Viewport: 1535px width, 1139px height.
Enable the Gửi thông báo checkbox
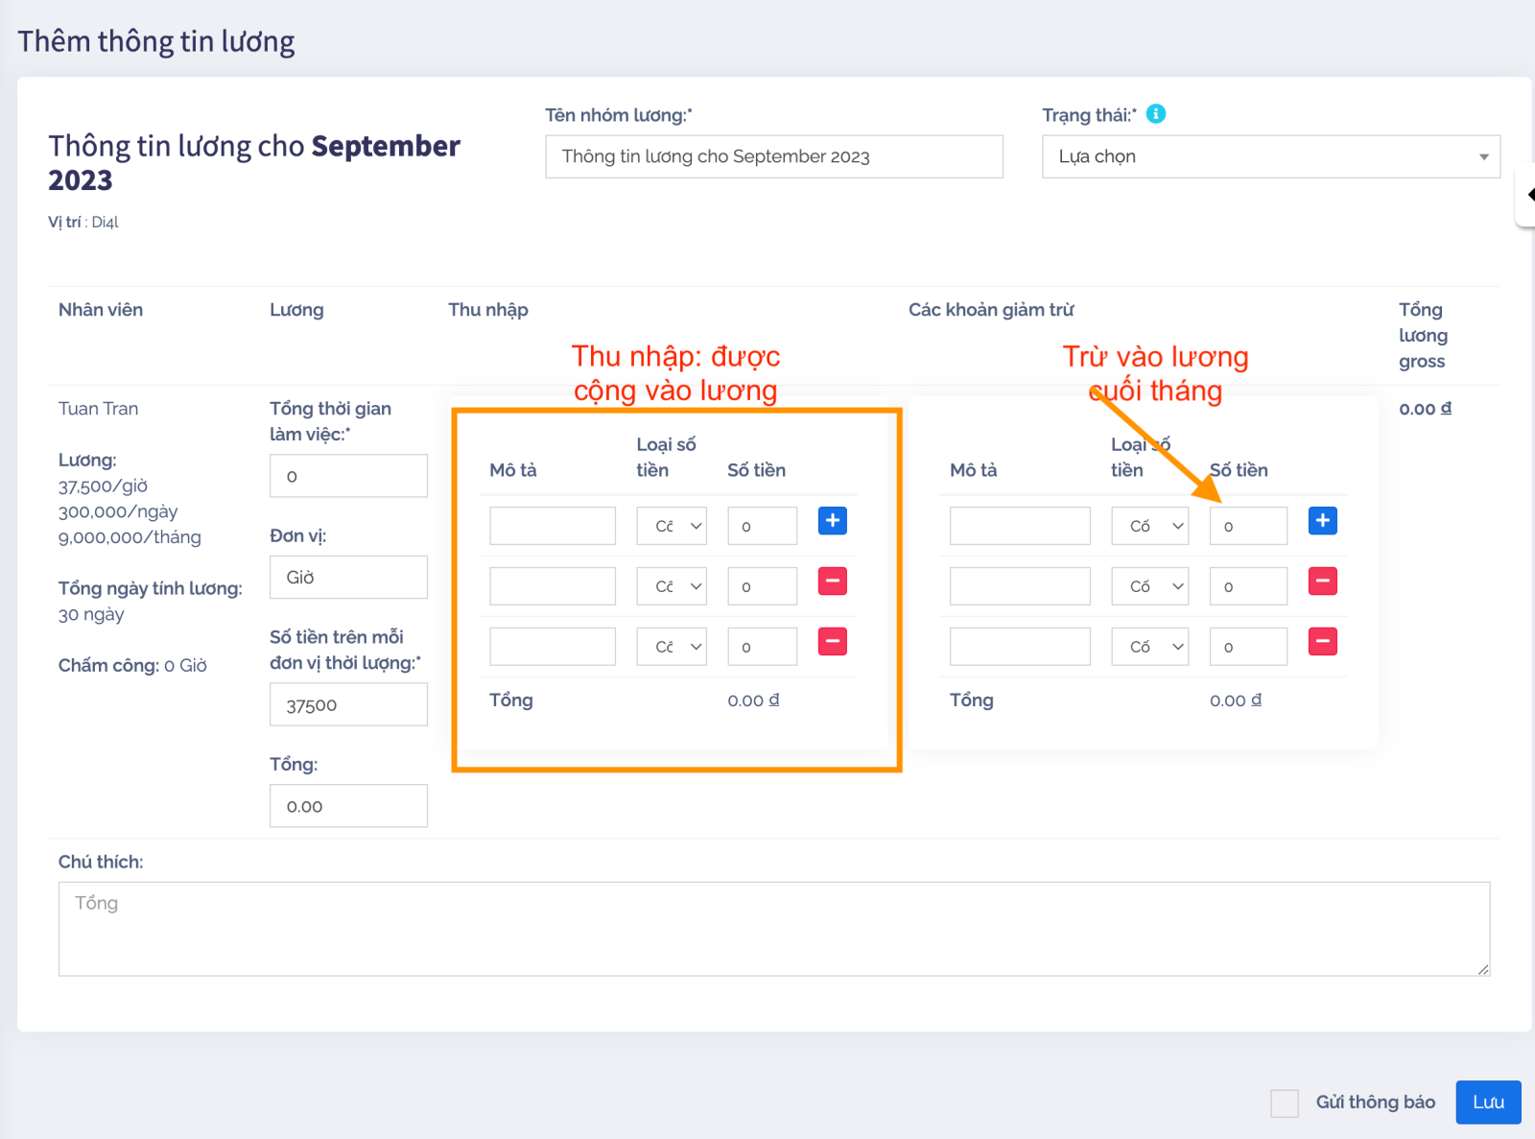pyautogui.click(x=1284, y=1103)
